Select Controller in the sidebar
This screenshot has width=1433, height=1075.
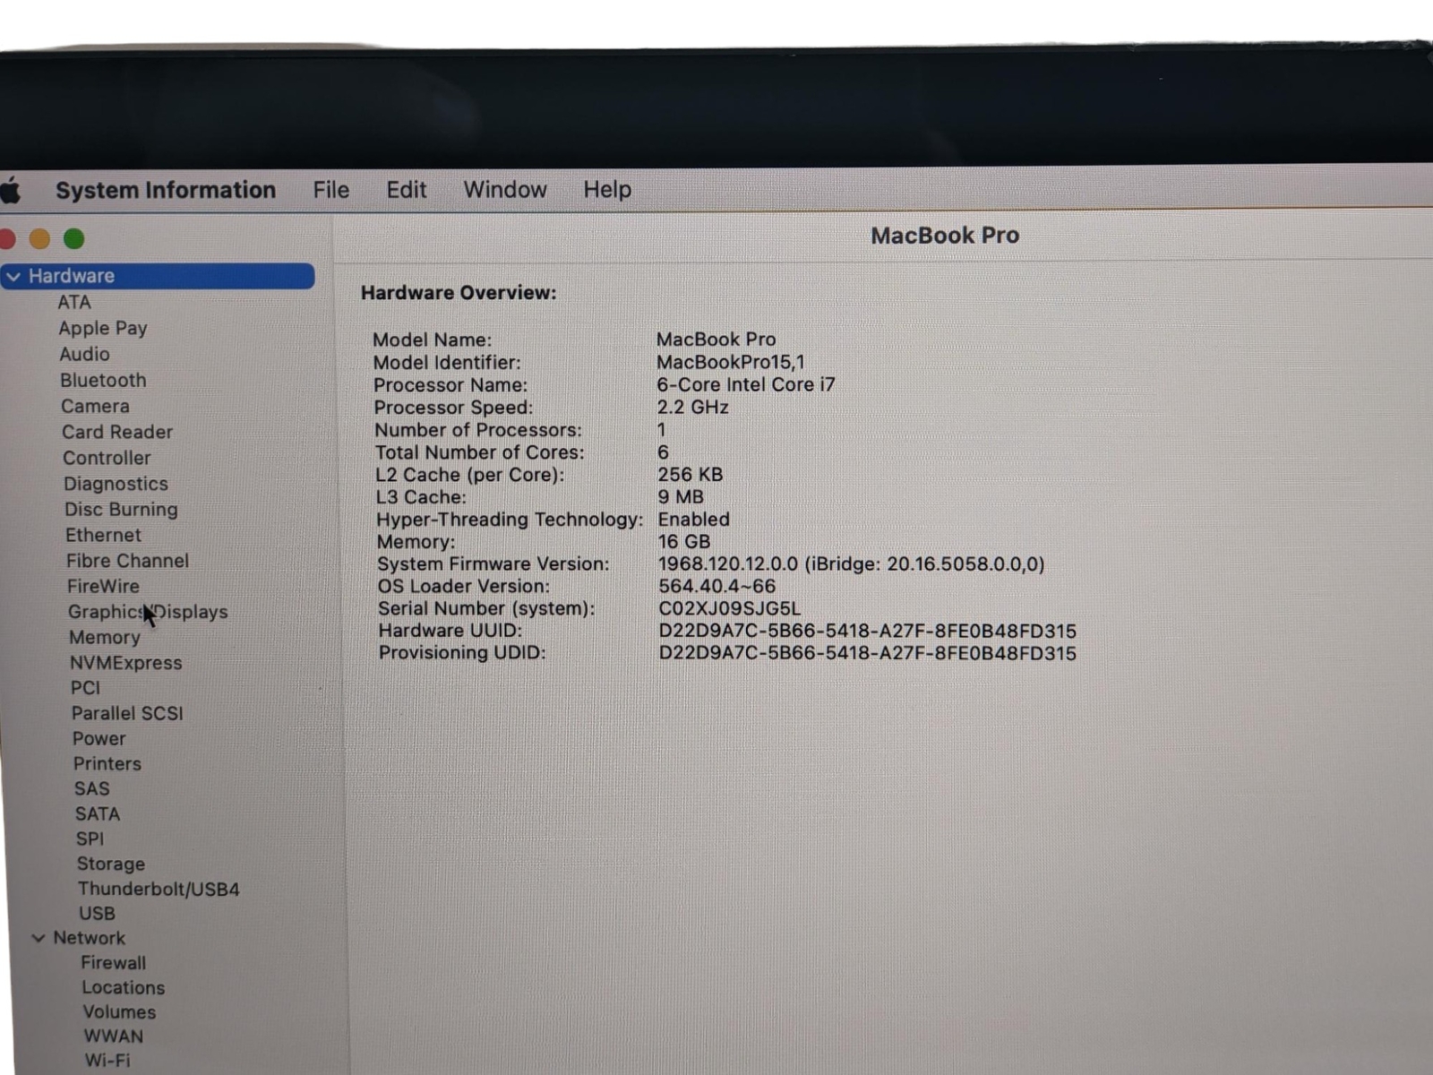click(x=107, y=458)
